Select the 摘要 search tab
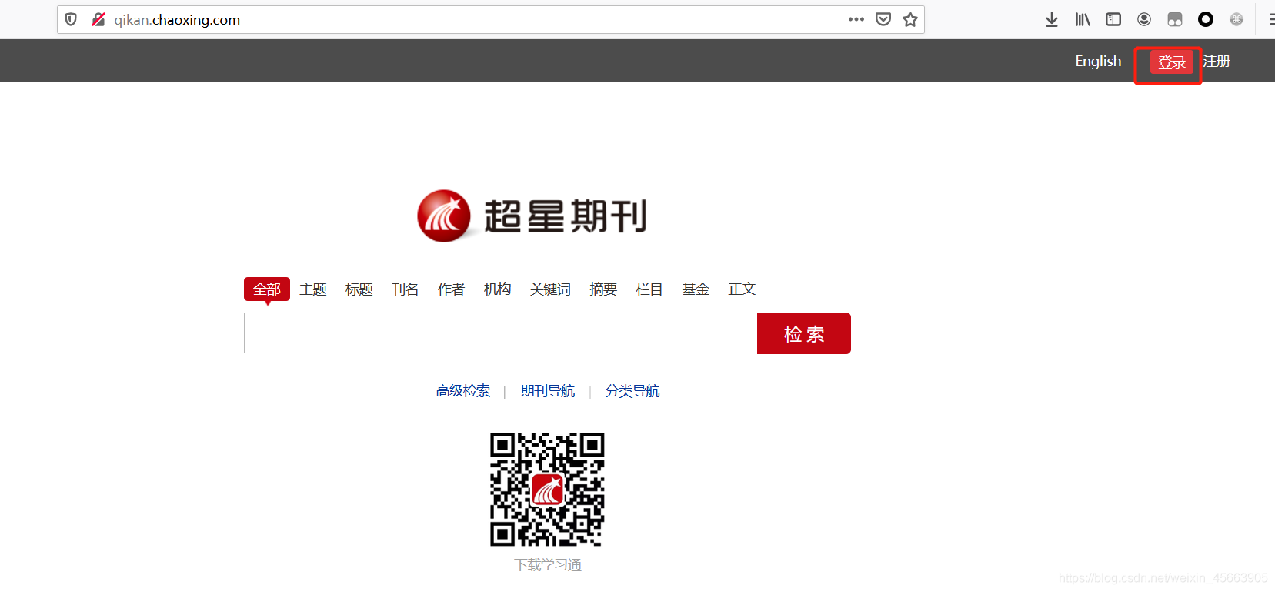This screenshot has width=1275, height=592. click(603, 289)
